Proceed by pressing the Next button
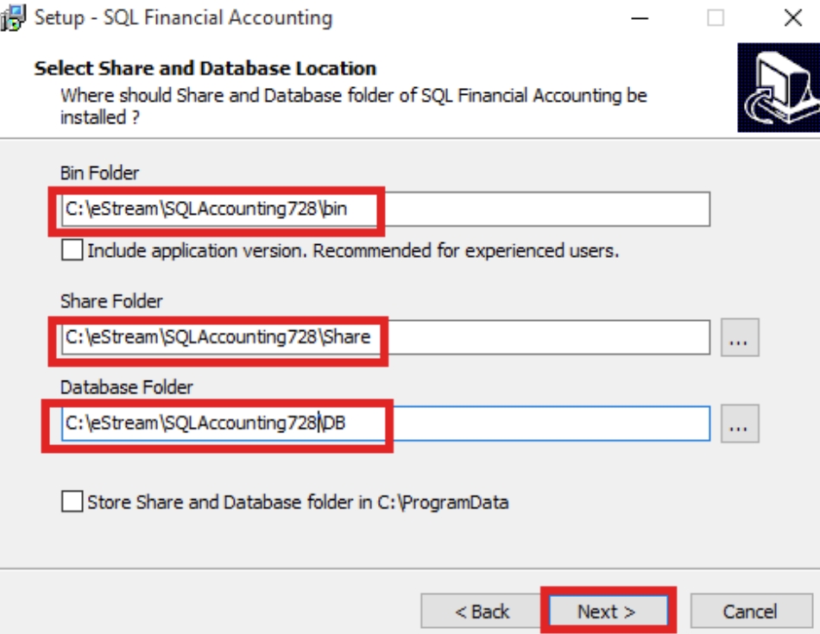Image resolution: width=820 pixels, height=634 pixels. click(x=607, y=612)
